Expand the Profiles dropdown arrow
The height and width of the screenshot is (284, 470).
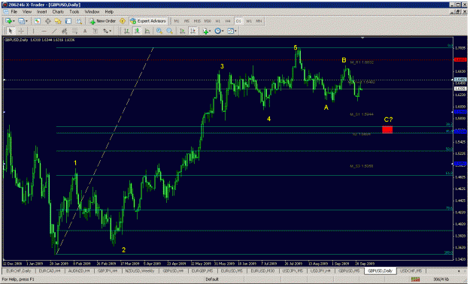26,21
